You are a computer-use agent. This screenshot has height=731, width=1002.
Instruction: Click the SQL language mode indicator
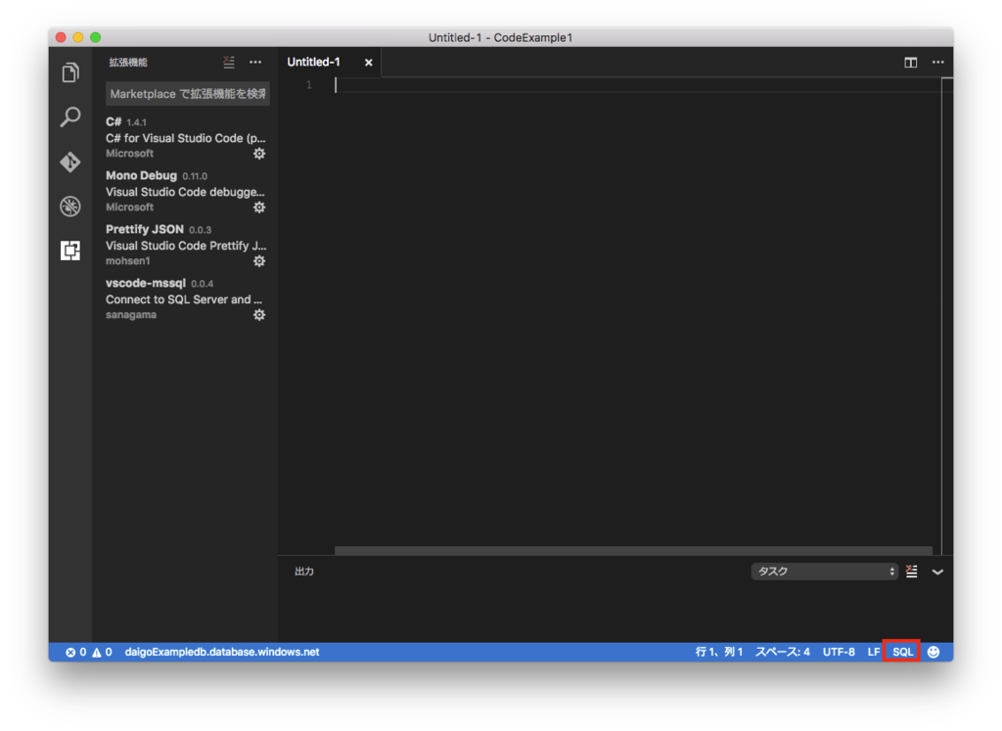(x=902, y=652)
